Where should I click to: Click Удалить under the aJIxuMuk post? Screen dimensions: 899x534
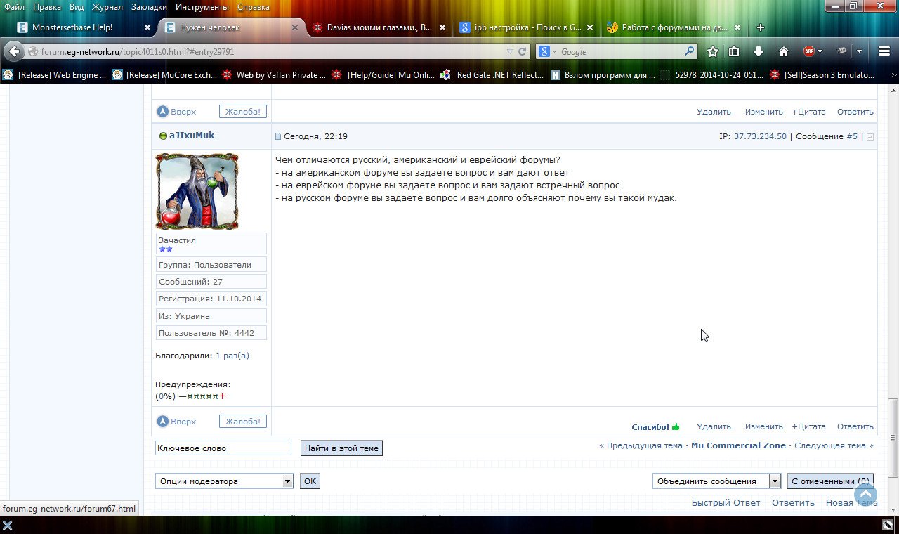coord(714,426)
